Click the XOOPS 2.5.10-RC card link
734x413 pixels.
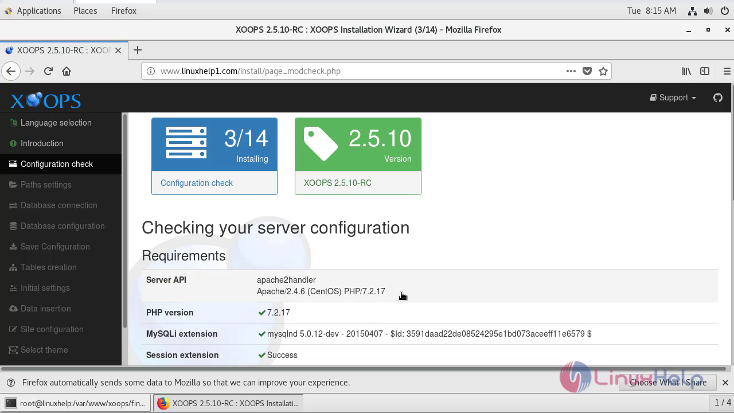pyautogui.click(x=338, y=183)
